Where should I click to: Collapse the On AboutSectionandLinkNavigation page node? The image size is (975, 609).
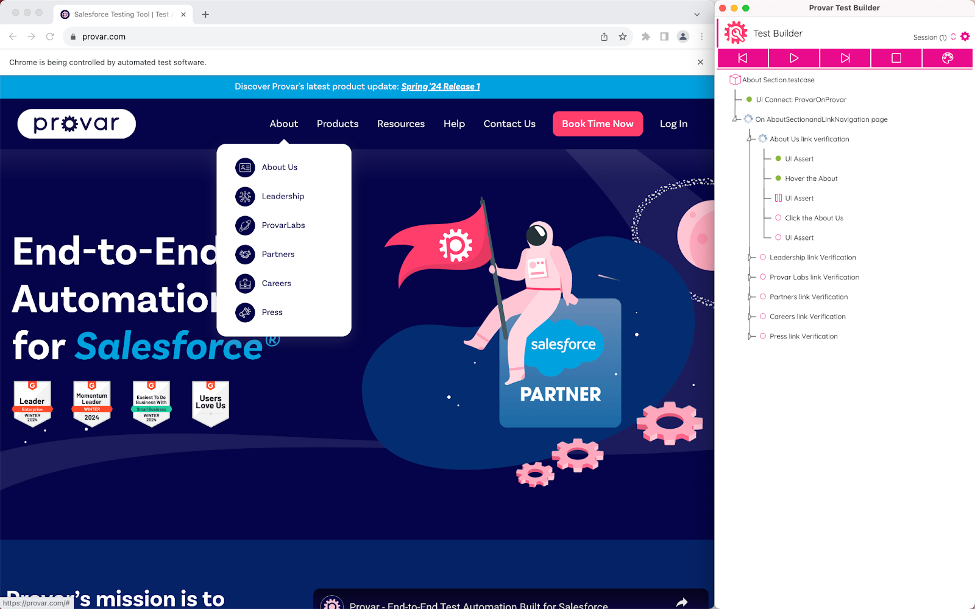[736, 119]
